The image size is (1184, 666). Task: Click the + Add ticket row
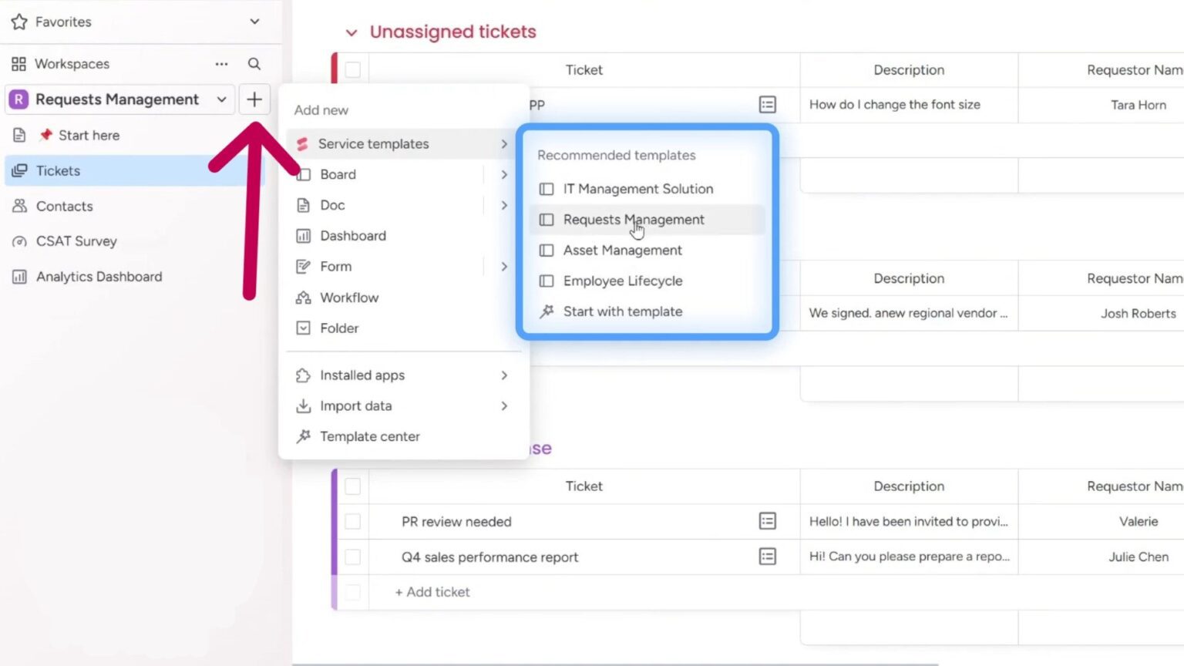pyautogui.click(x=432, y=592)
